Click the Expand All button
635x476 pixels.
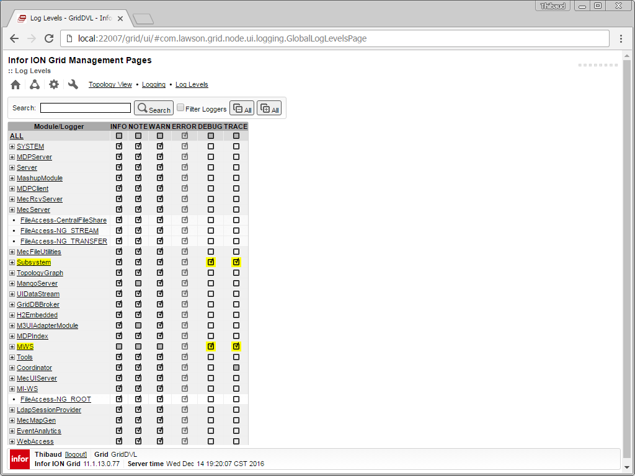(x=269, y=108)
